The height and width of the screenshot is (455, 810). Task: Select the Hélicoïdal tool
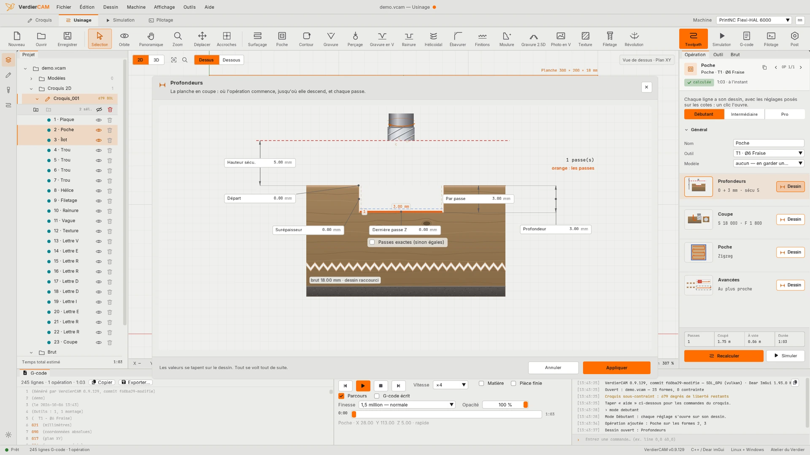click(x=433, y=39)
